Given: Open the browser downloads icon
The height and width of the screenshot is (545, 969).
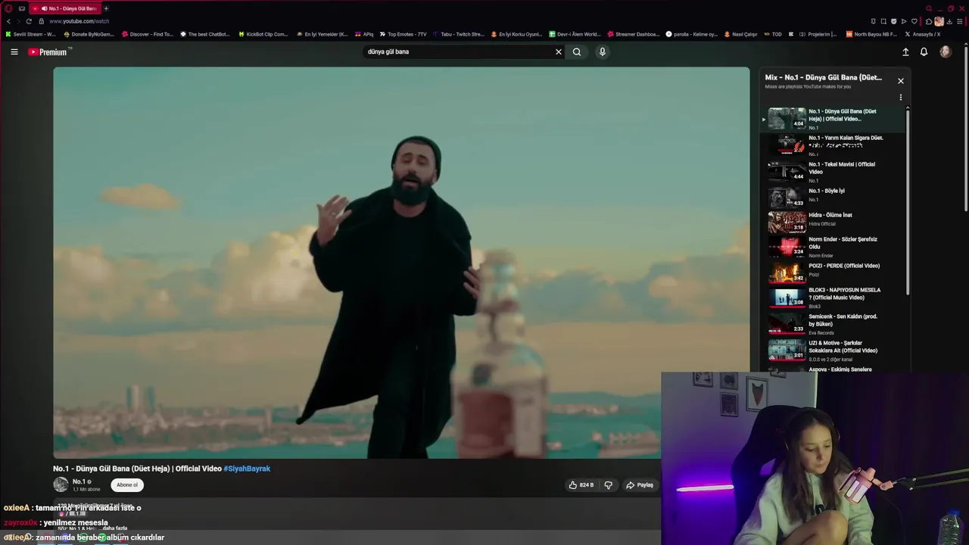Looking at the screenshot, I should [949, 21].
